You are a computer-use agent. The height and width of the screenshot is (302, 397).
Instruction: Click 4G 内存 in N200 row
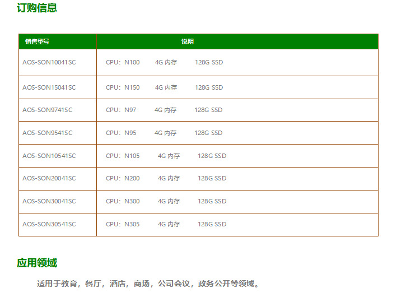point(169,178)
